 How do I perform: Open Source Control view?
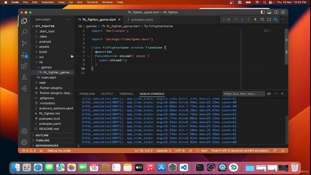click(24, 43)
